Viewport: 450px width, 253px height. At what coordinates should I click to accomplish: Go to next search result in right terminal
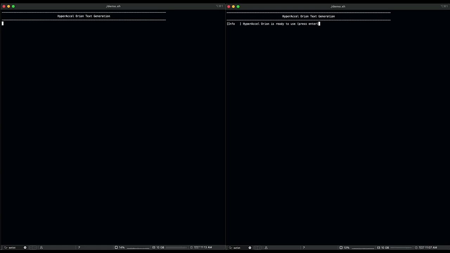[x=260, y=247]
